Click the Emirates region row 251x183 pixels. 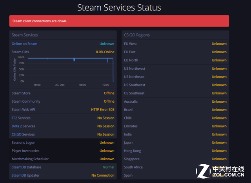pyautogui.click(x=175, y=126)
